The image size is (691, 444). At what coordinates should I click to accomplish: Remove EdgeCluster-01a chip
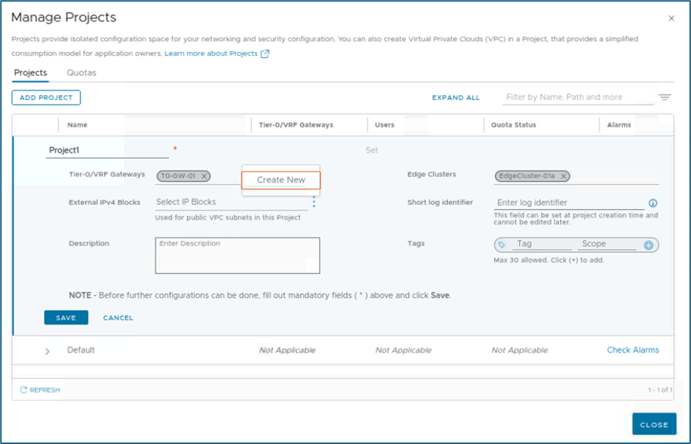(563, 176)
